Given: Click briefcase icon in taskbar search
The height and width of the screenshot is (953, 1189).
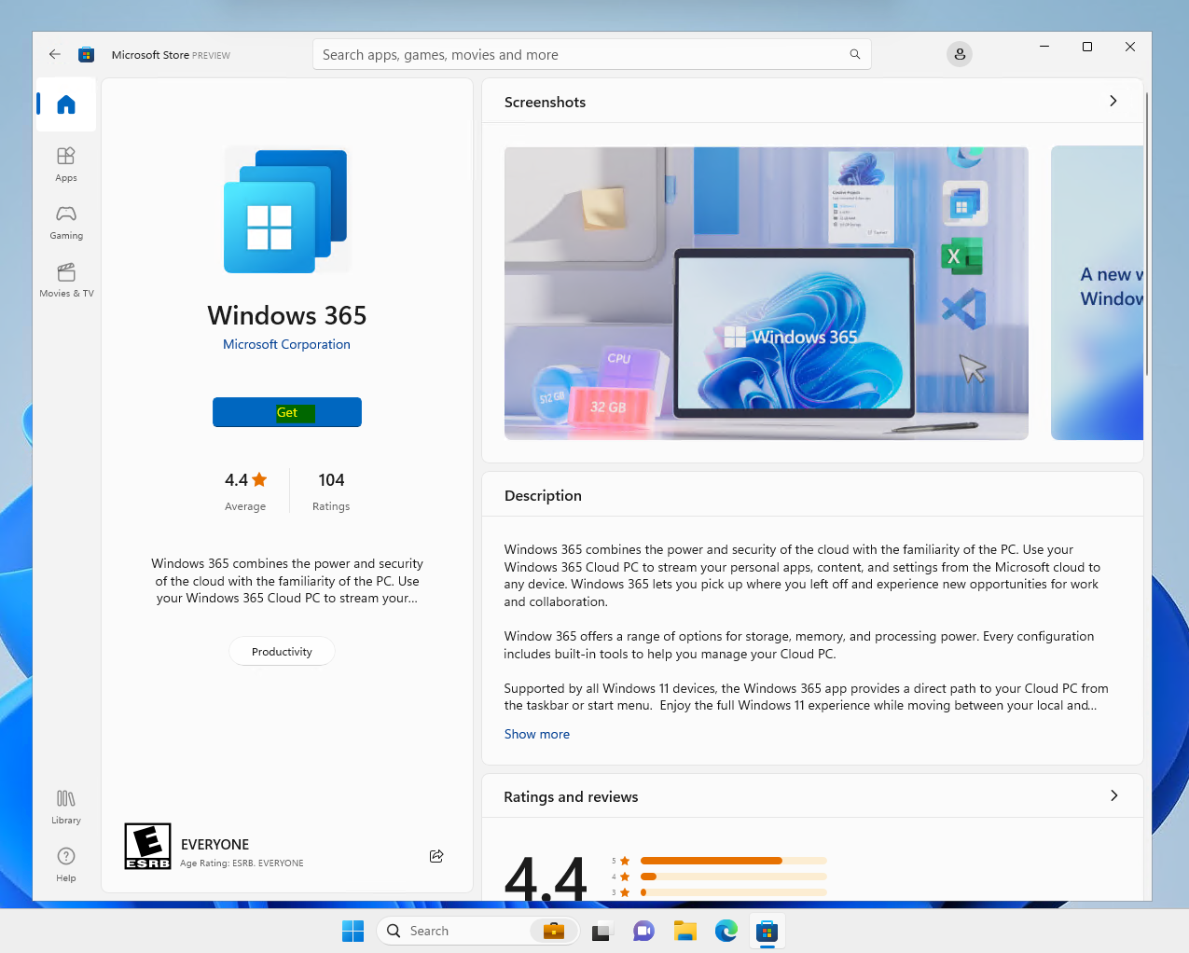Looking at the screenshot, I should coord(554,931).
